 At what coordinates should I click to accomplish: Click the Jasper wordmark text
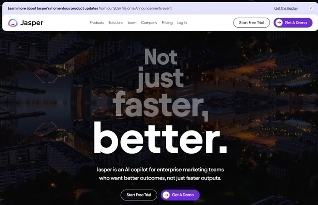coord(32,23)
